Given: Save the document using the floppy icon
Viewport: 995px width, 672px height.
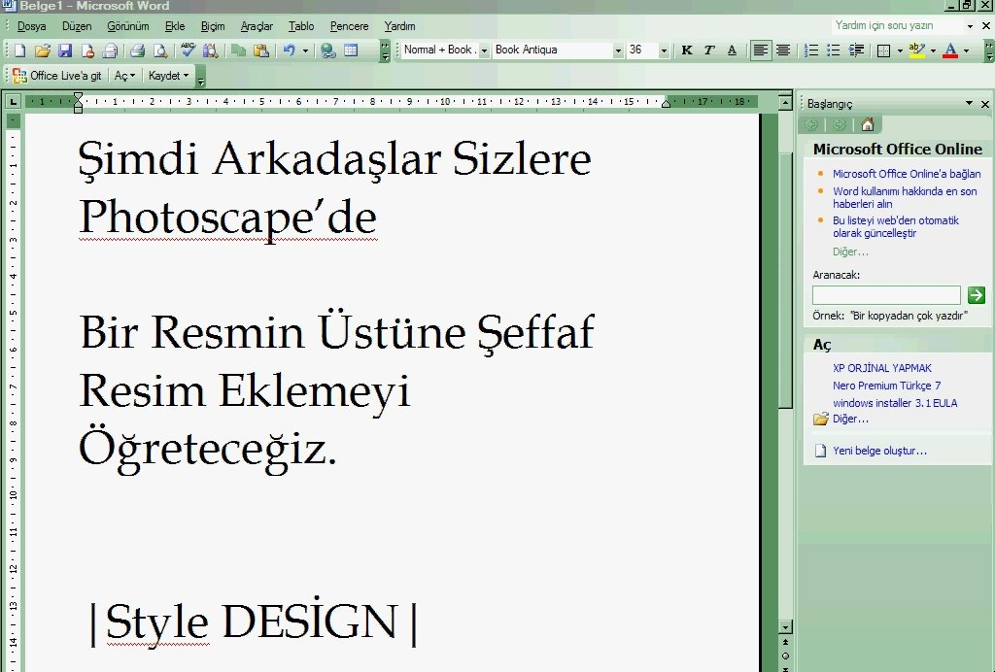Looking at the screenshot, I should pos(65,50).
